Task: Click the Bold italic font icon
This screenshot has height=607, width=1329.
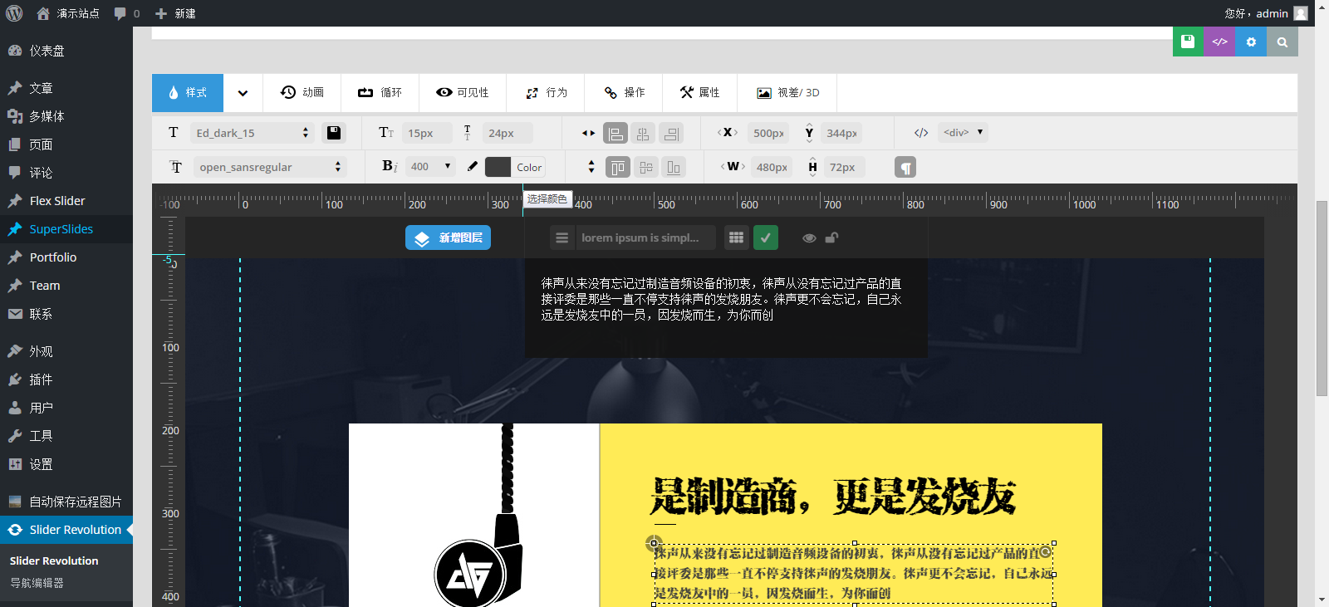Action: [389, 166]
